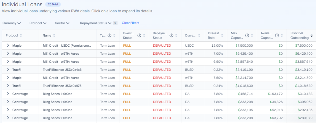The height and width of the screenshot is (123, 316).
Task: Sort by the Name column arrows
Action: pos(54,36)
